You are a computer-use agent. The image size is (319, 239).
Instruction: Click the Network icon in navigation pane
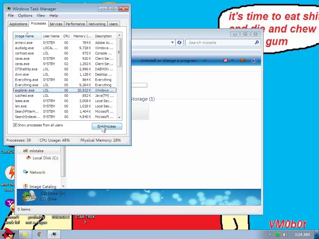pyautogui.click(x=25, y=172)
